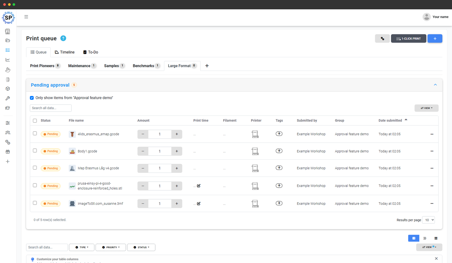Switch to the Timeline tab
Viewport: 452px width, 263px height.
[65, 52]
